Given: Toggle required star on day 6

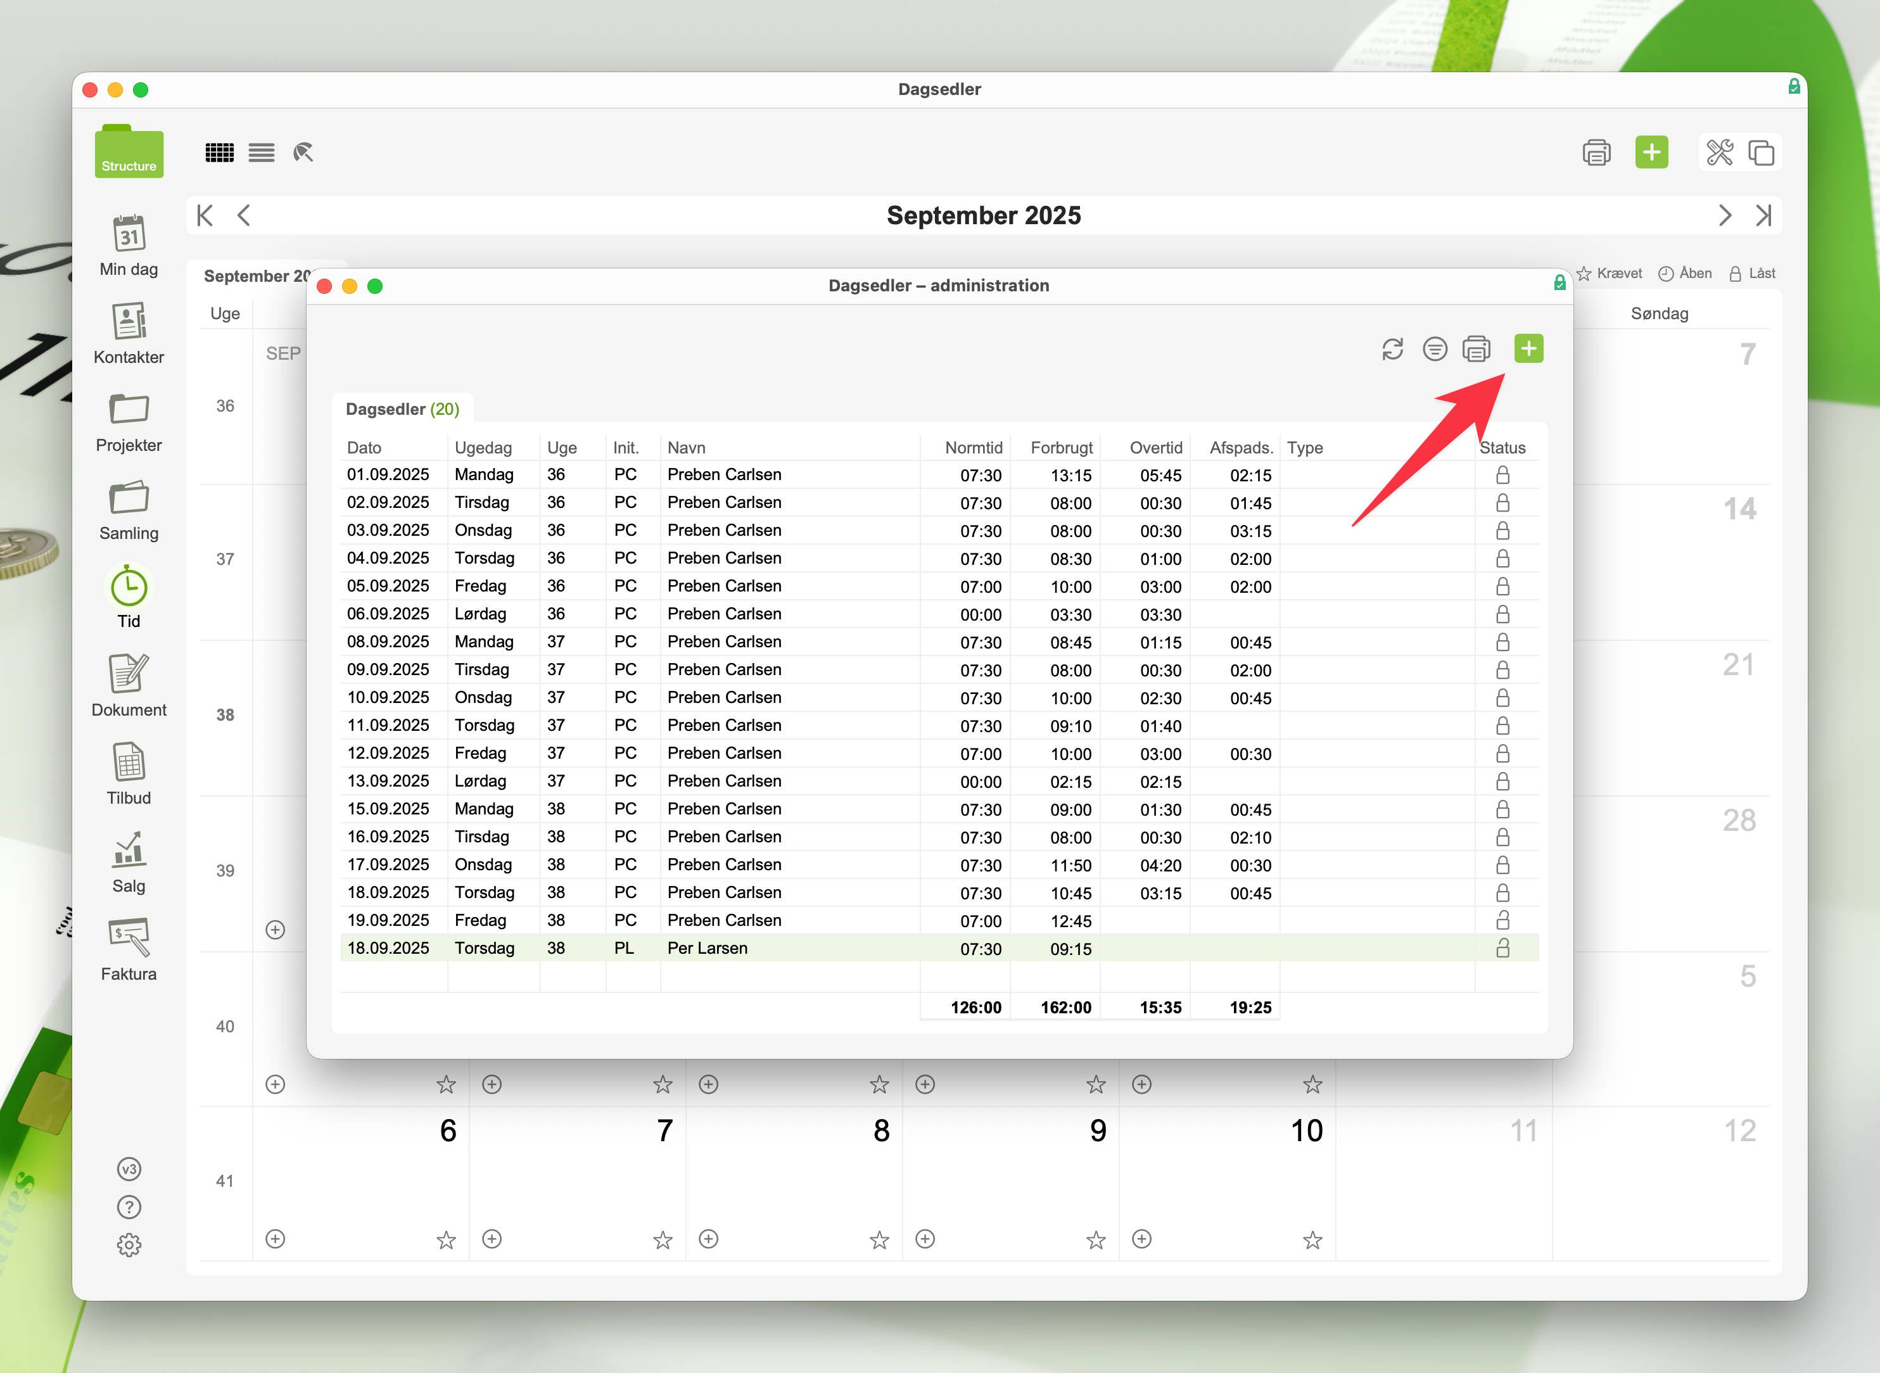Looking at the screenshot, I should click(447, 1240).
